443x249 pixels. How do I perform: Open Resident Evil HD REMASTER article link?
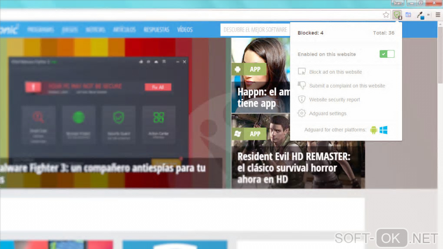tap(294, 168)
